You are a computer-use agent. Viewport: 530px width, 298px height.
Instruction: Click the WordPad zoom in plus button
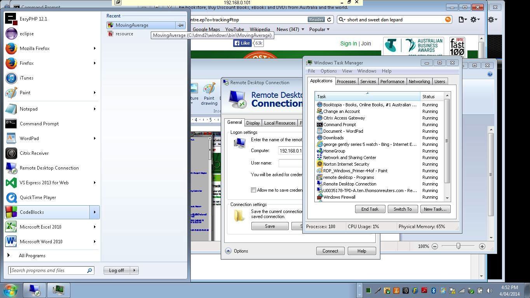click(x=482, y=246)
